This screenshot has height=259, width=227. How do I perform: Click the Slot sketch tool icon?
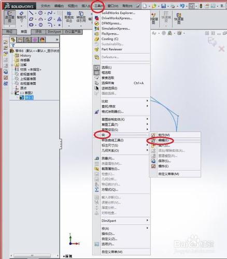click(31, 25)
